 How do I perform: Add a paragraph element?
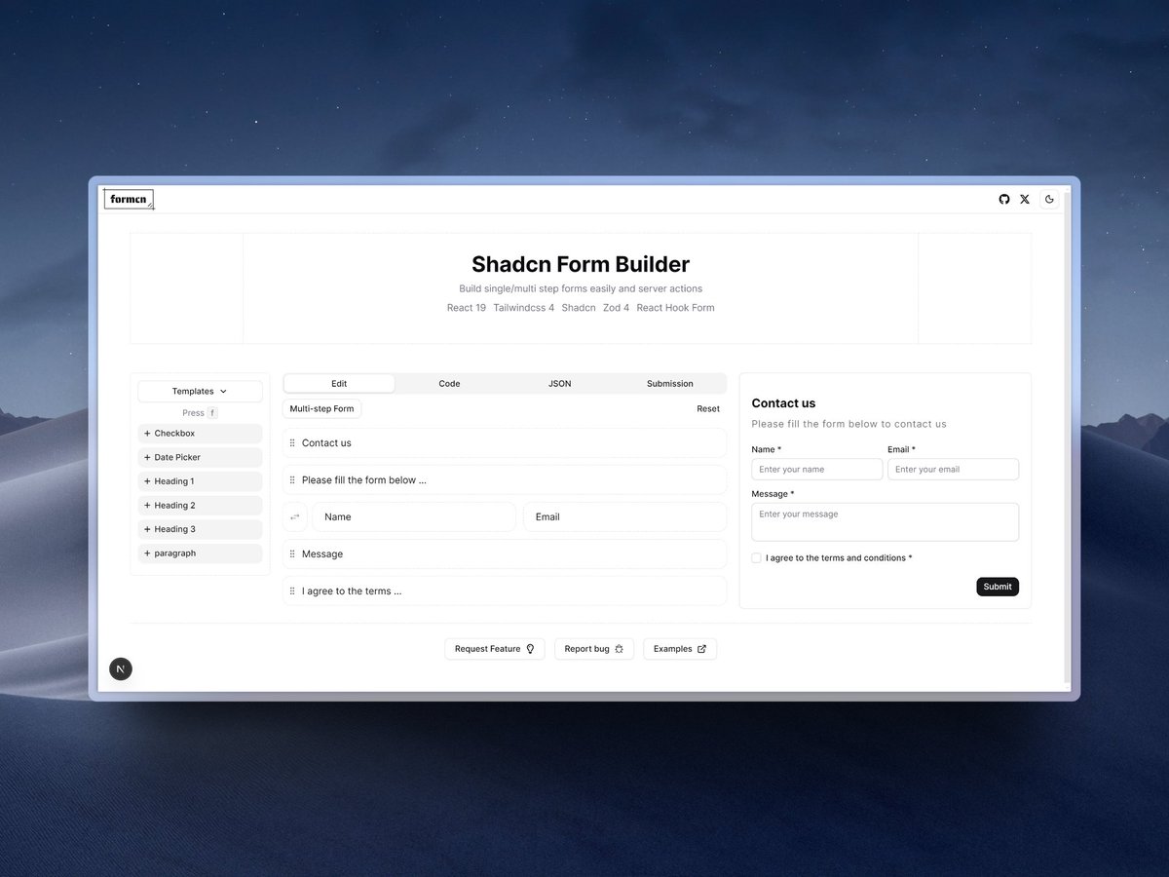tap(200, 553)
